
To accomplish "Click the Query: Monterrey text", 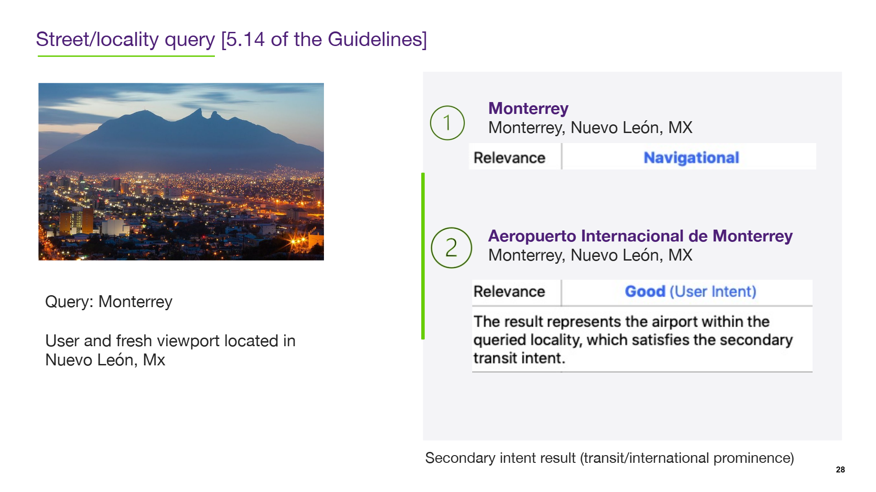I will coord(109,302).
